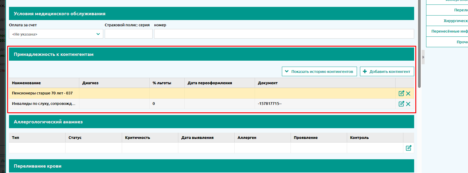Image resolution: width=468 pixels, height=173 pixels.
Task: Click the Дата переоформления column header
Action: 210,83
